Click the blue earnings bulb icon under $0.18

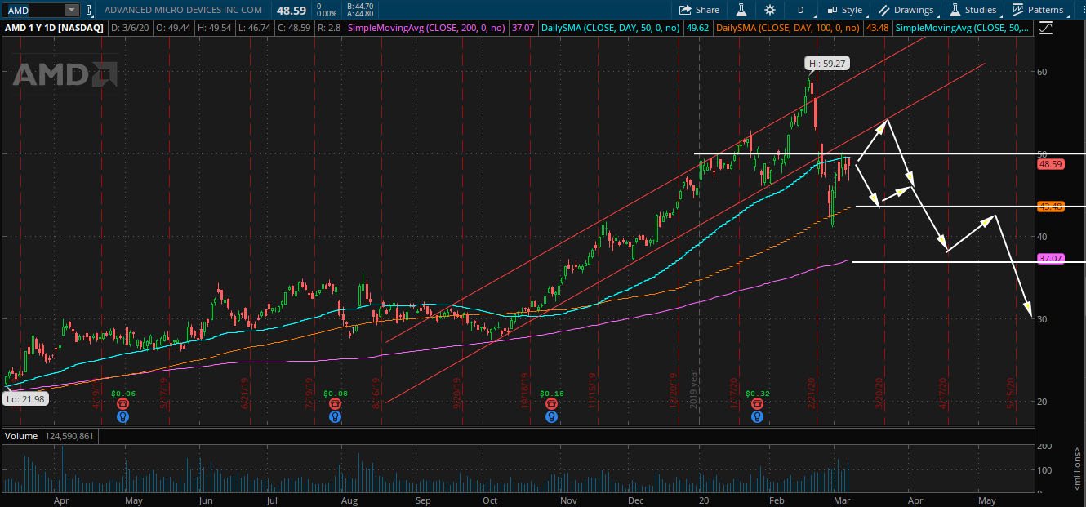pos(552,416)
